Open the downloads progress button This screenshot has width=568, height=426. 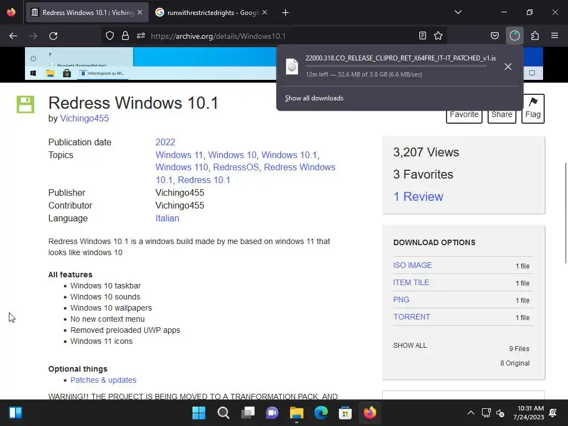click(x=515, y=36)
